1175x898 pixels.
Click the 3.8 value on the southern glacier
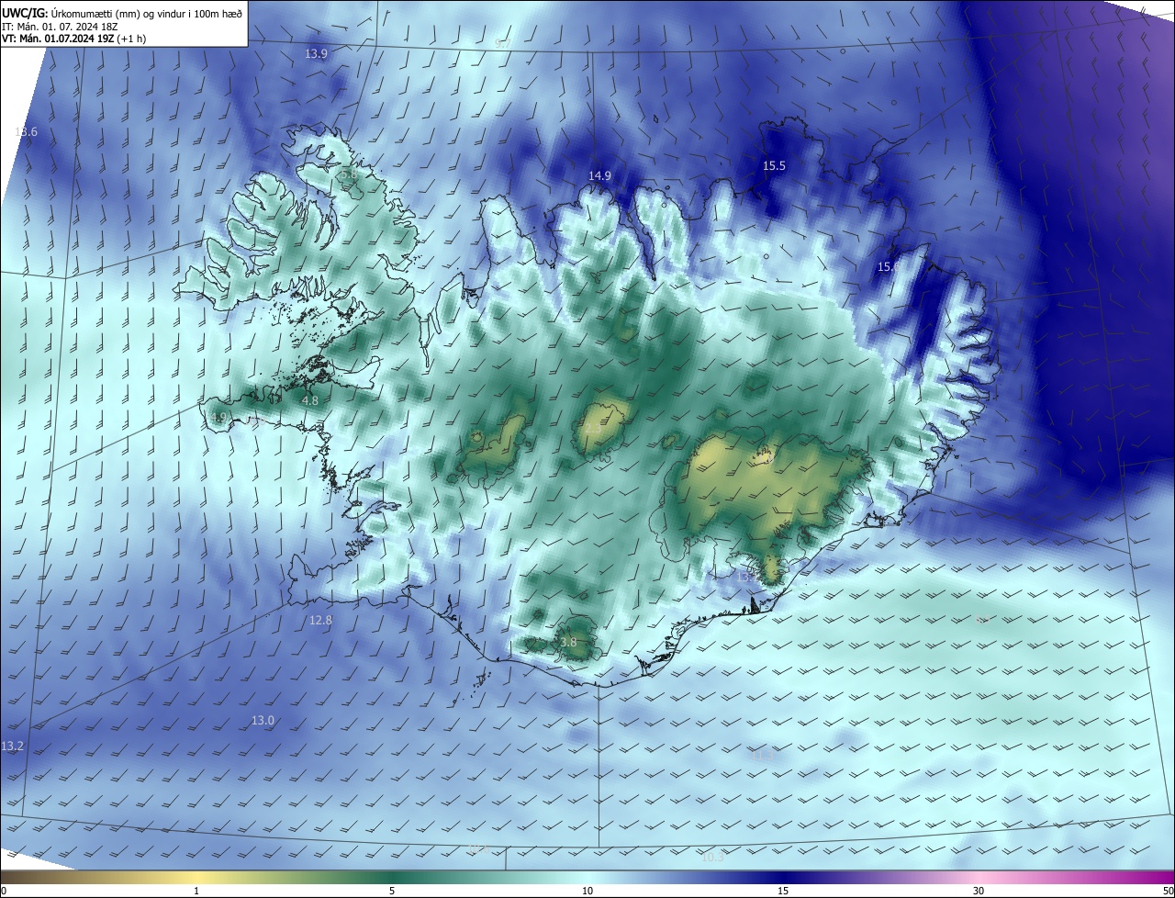(x=568, y=642)
